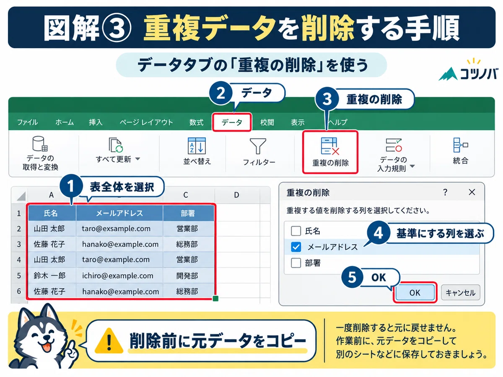Select column A header

click(52, 195)
